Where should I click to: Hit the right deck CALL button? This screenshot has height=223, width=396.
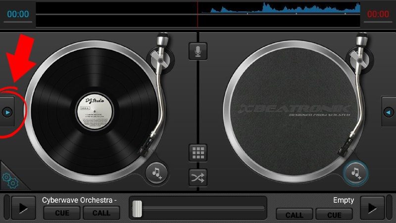tap(295, 215)
